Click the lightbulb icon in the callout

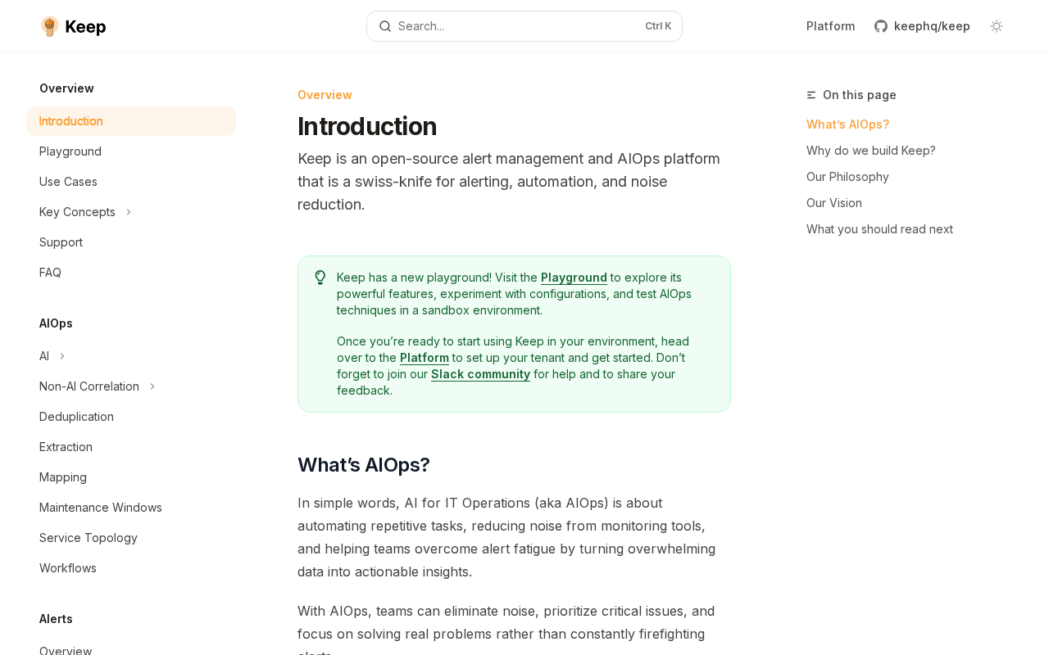(320, 278)
